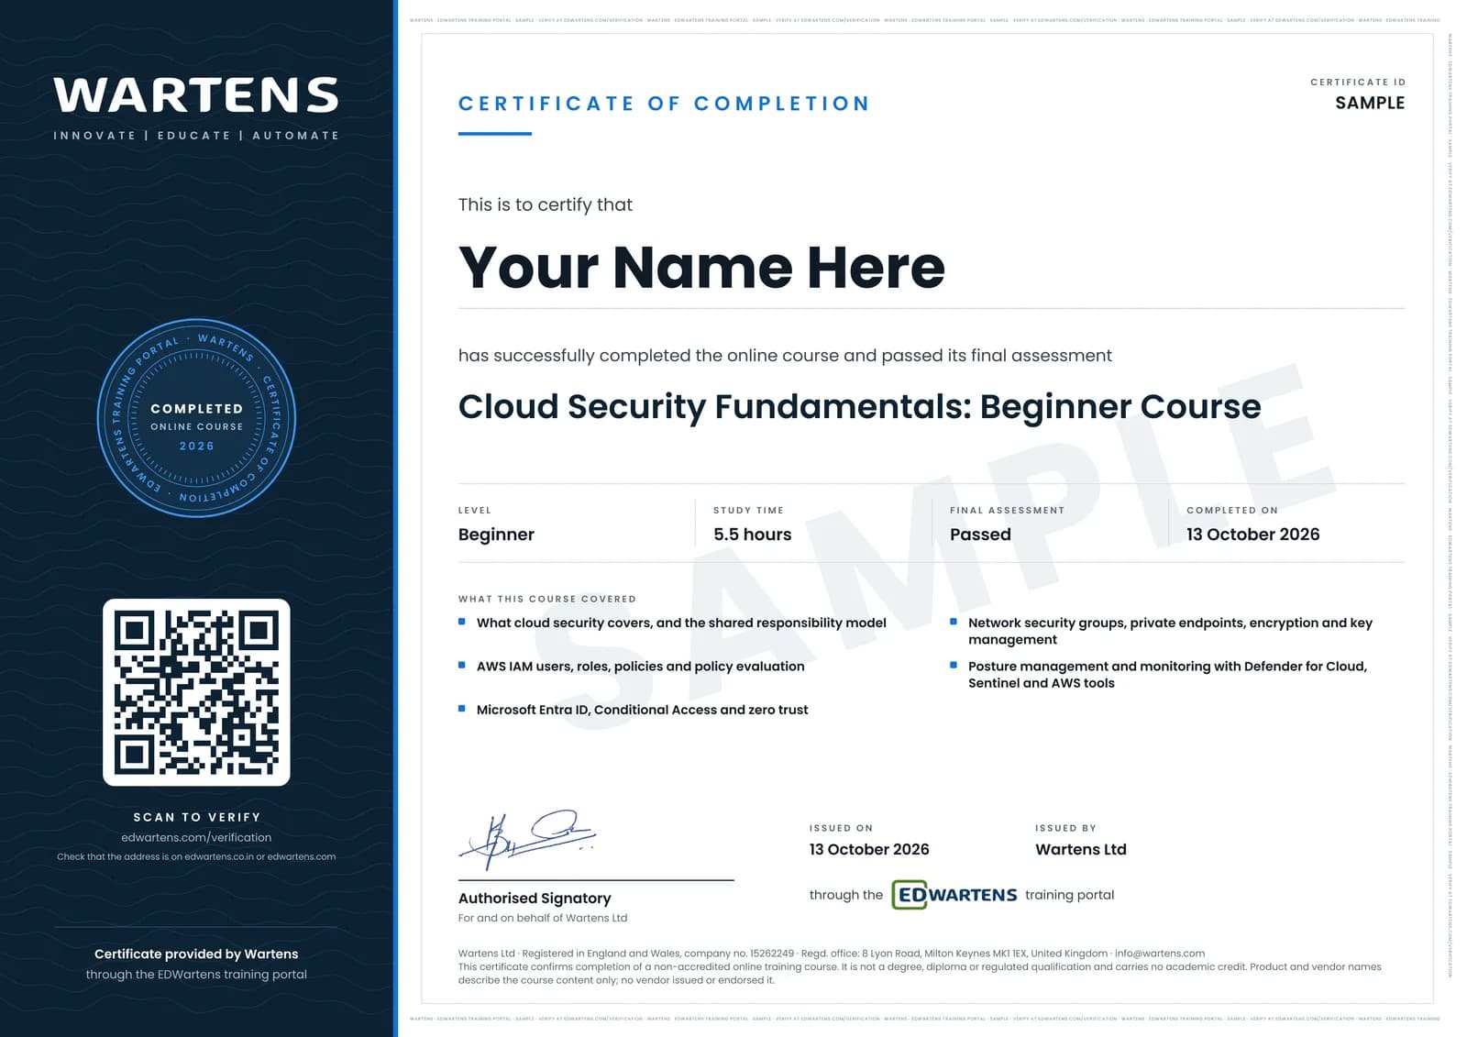Click the Certificate of Completion heading

click(664, 104)
